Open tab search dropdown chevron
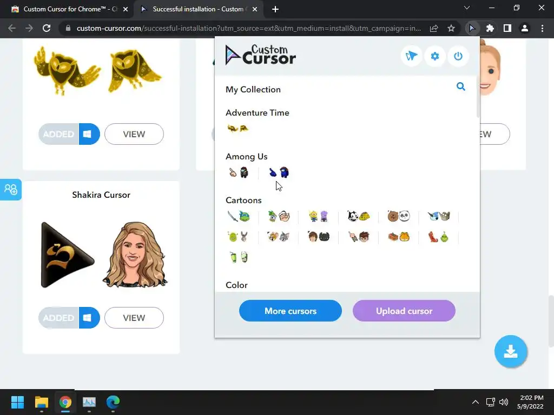 tap(467, 8)
